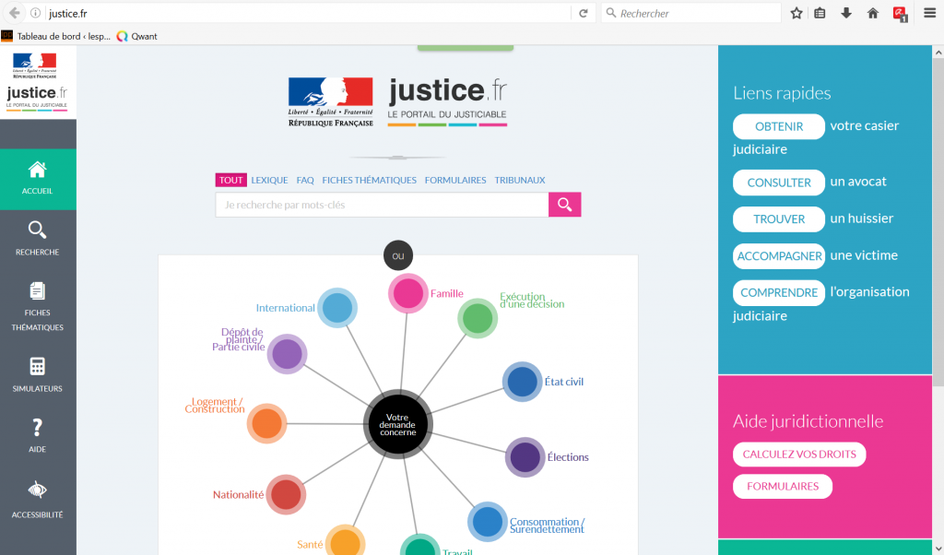Select the Famille pink circle

(x=407, y=294)
